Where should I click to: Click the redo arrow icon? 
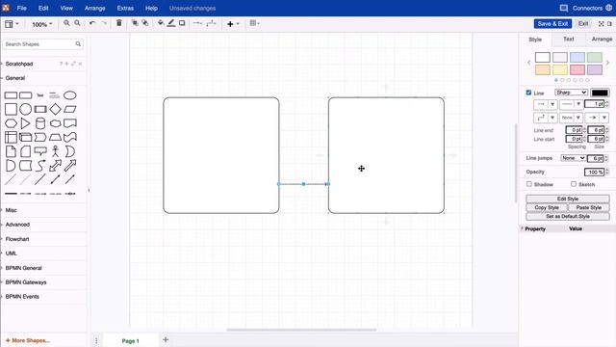click(104, 23)
